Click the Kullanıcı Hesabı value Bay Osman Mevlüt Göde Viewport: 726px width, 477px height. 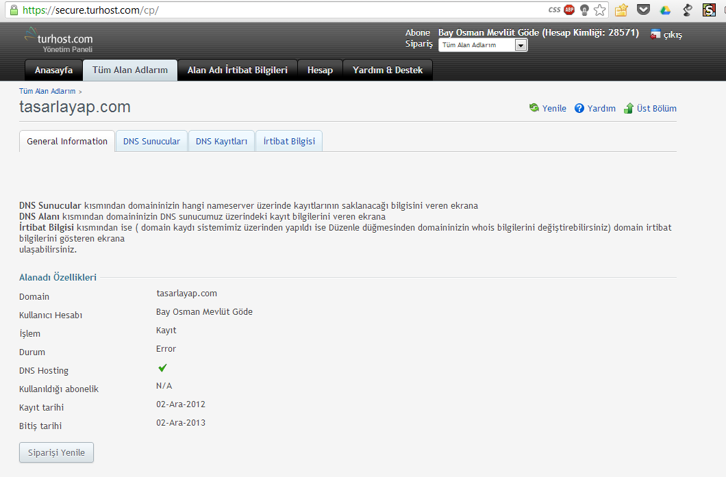point(204,312)
